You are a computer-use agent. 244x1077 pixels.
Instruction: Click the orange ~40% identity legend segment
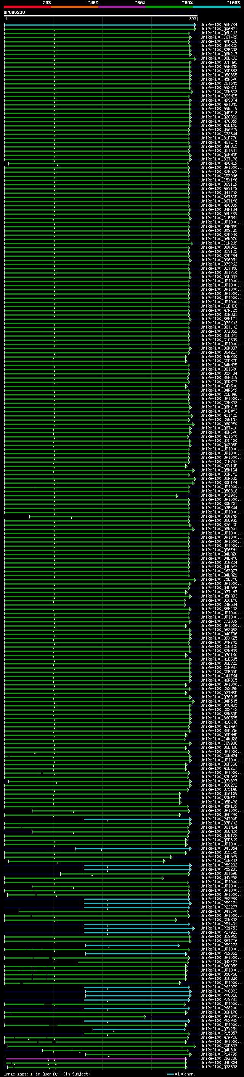pyautogui.click(x=75, y=7)
